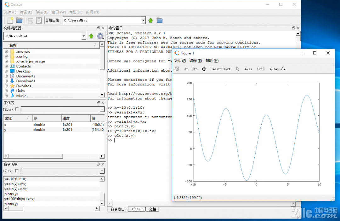Select the pointer tool in Figure 1
The height and width of the screenshot is (221, 340).
[x=238, y=69]
